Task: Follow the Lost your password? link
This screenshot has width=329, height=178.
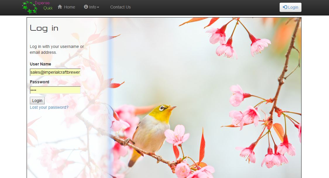Action: pyautogui.click(x=49, y=107)
